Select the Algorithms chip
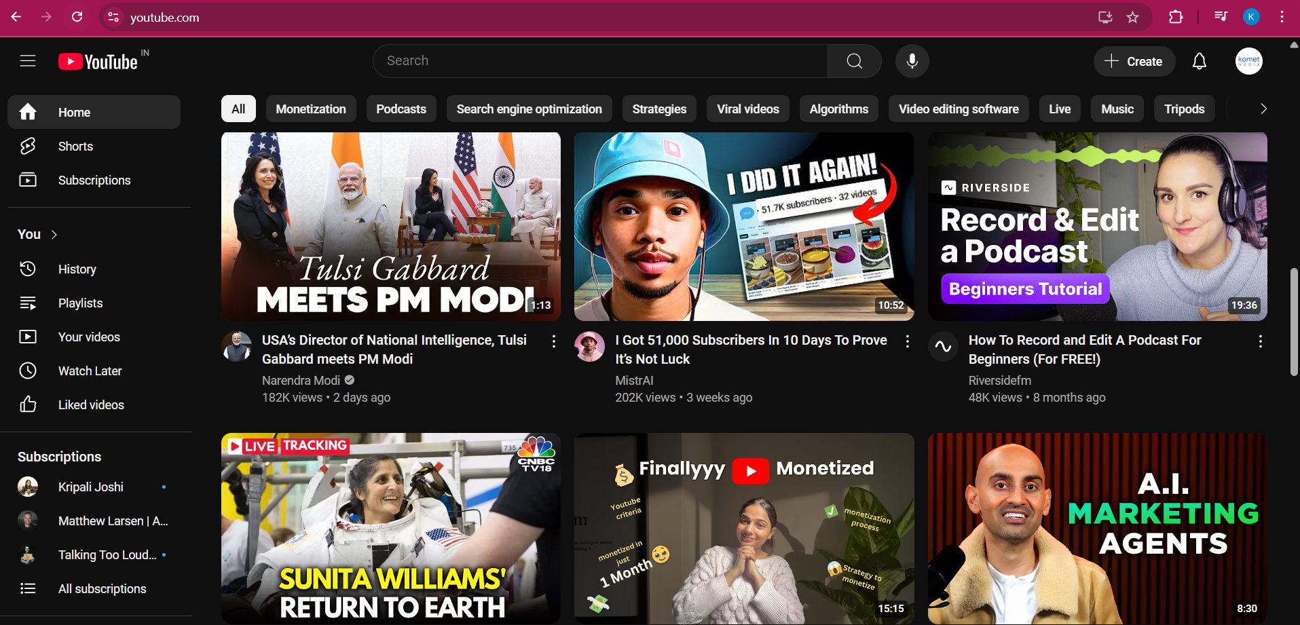Image resolution: width=1300 pixels, height=625 pixels. click(839, 109)
